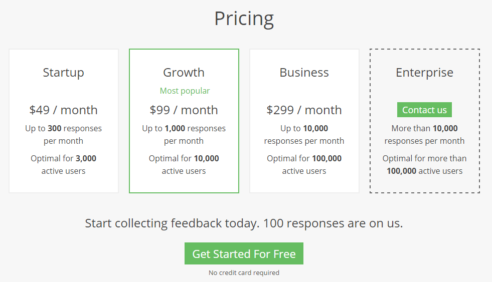Screen dimensions: 492x282
Task: Click the Business plan title
Action: 304,73
